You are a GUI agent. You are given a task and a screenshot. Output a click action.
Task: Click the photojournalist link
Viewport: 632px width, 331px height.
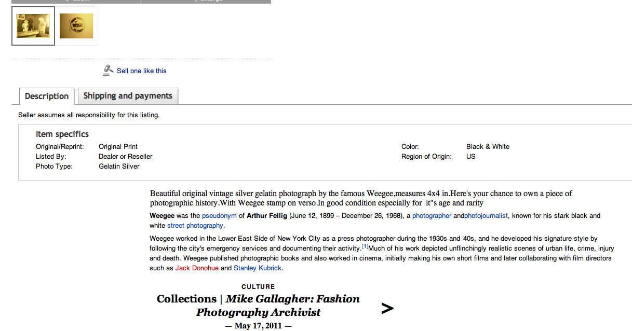tap(486, 216)
